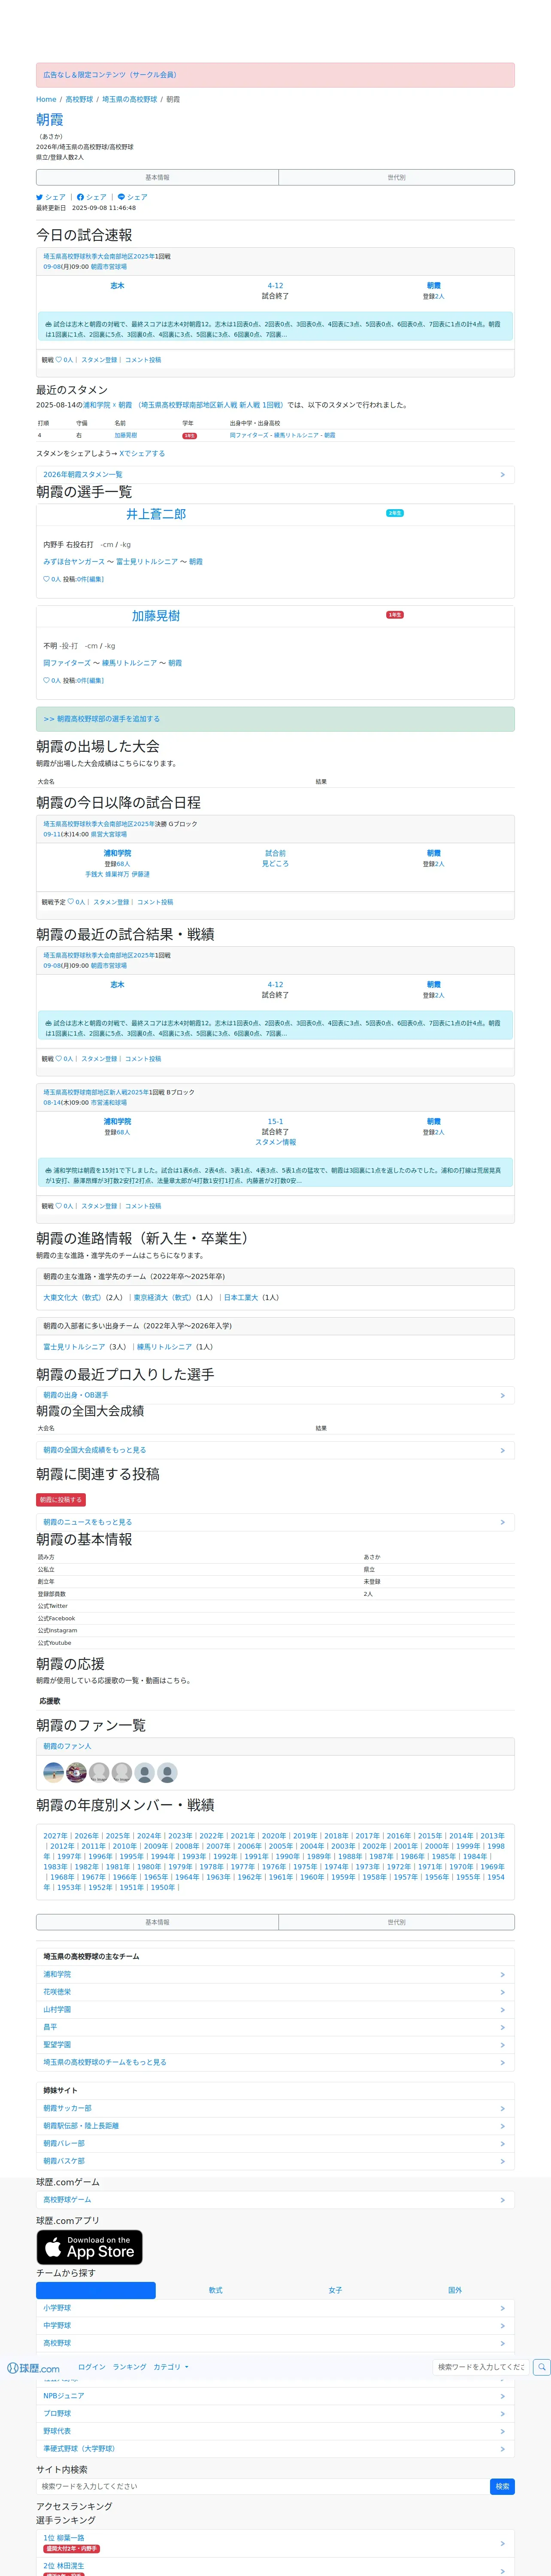Click the navigation bar search input
551x2576 pixels.
pyautogui.click(x=481, y=2367)
